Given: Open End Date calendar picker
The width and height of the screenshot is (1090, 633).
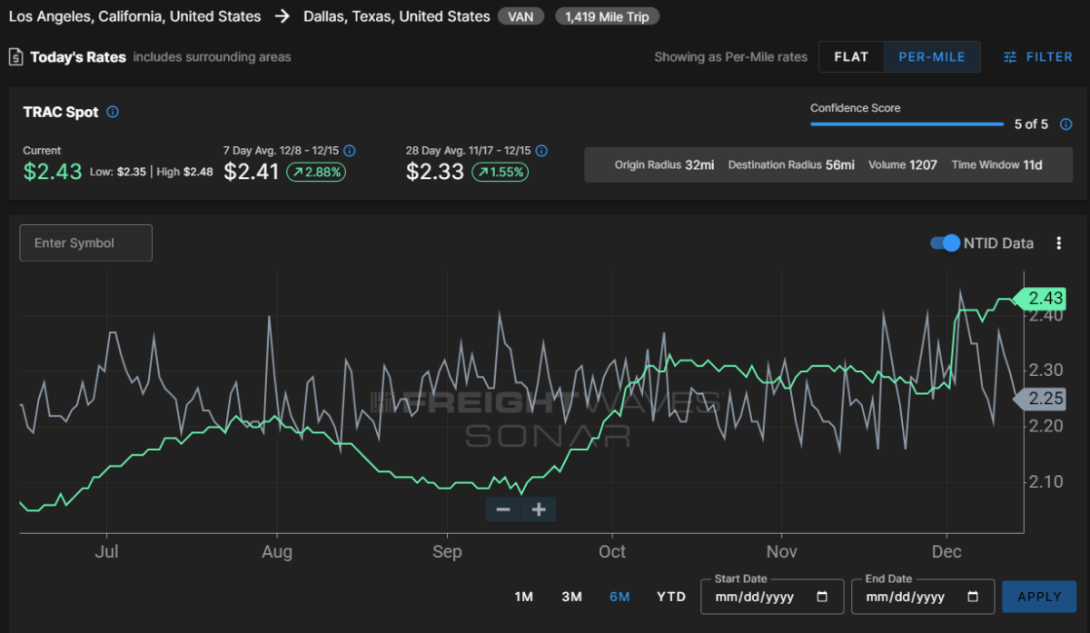Looking at the screenshot, I should click(x=973, y=597).
